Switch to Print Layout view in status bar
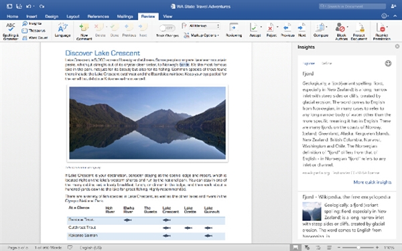The image size is (402, 251). [295, 248]
